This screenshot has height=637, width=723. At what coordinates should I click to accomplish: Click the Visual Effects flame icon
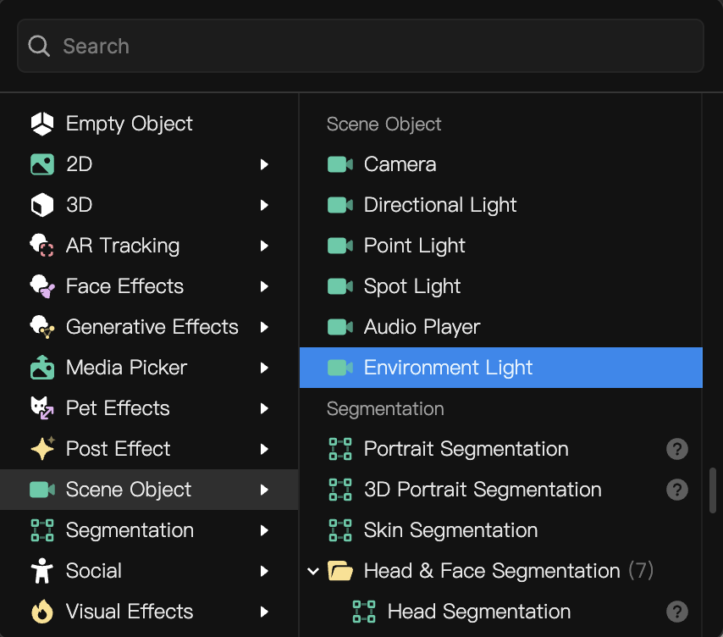click(x=42, y=612)
